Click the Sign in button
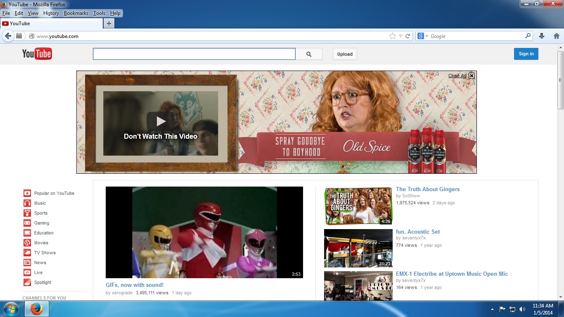Viewport: 564px width, 317px height. pyautogui.click(x=526, y=54)
